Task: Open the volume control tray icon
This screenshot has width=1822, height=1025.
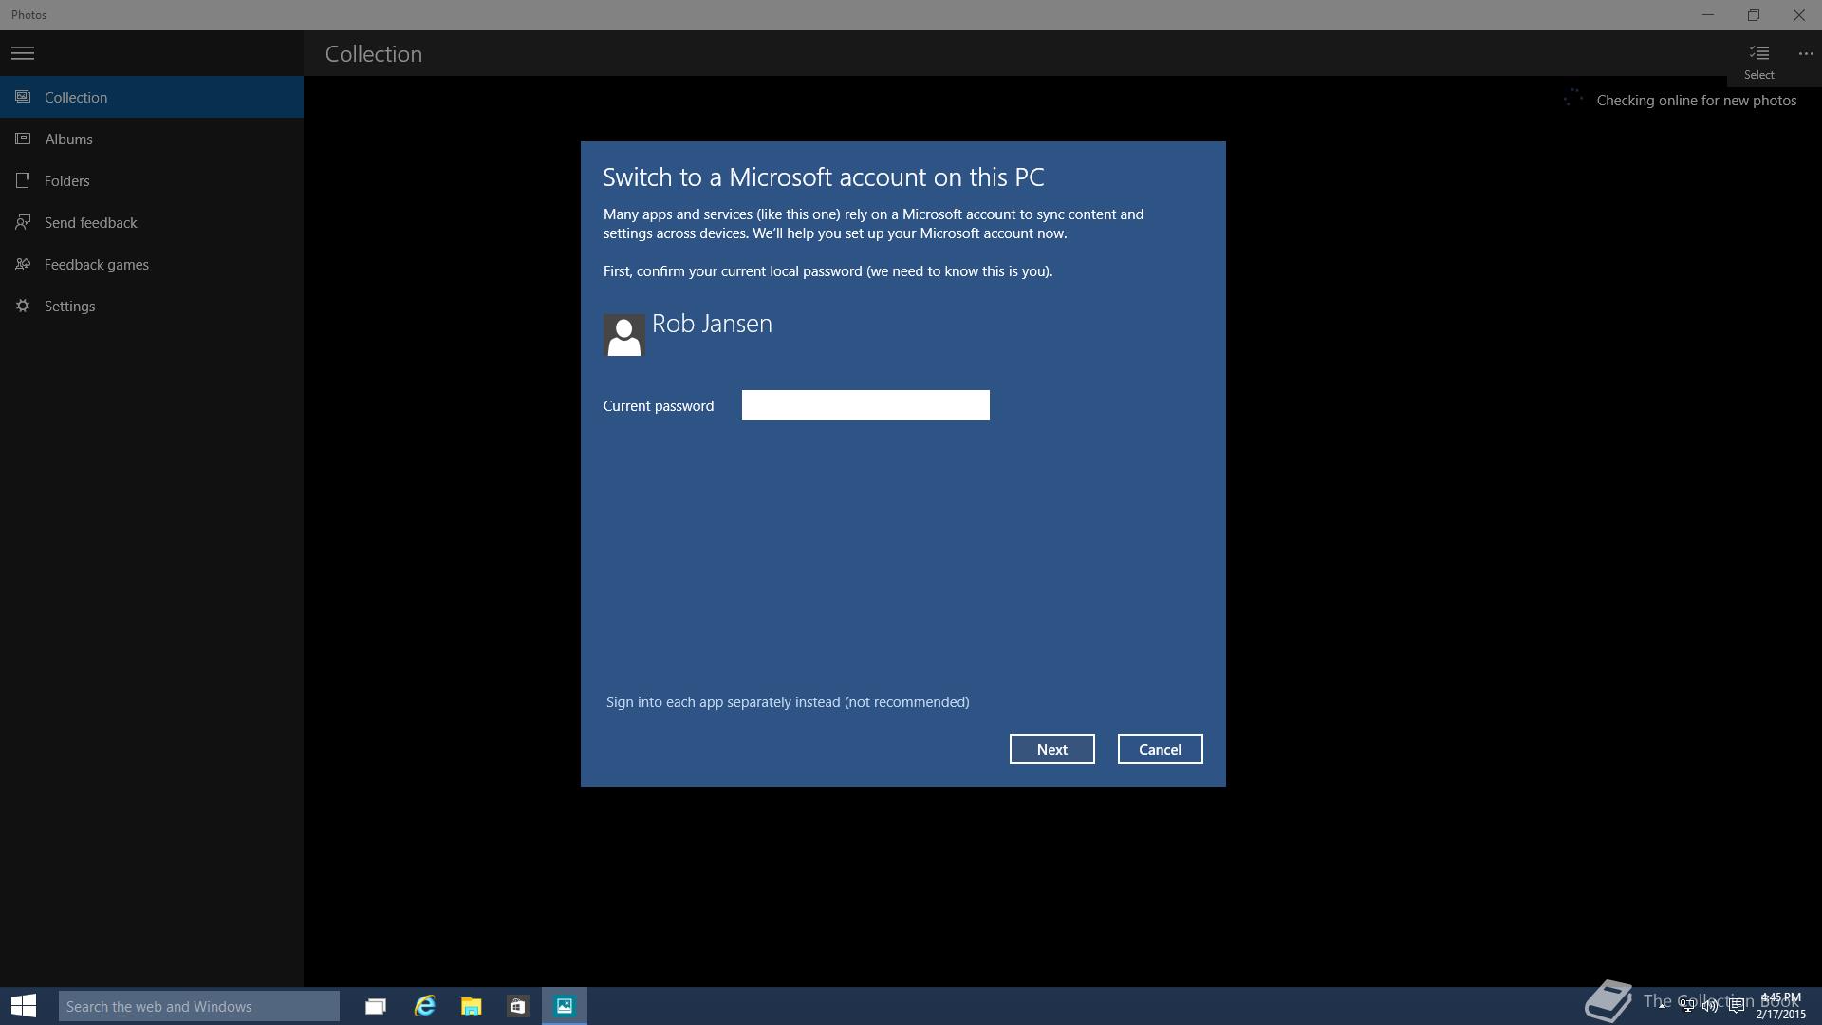Action: pyautogui.click(x=1710, y=1005)
